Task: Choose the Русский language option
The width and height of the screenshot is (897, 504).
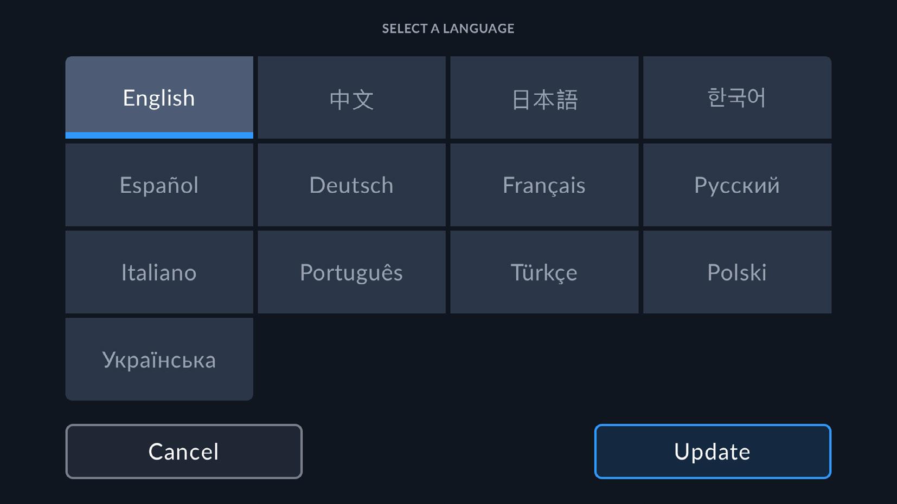Action: 737,185
